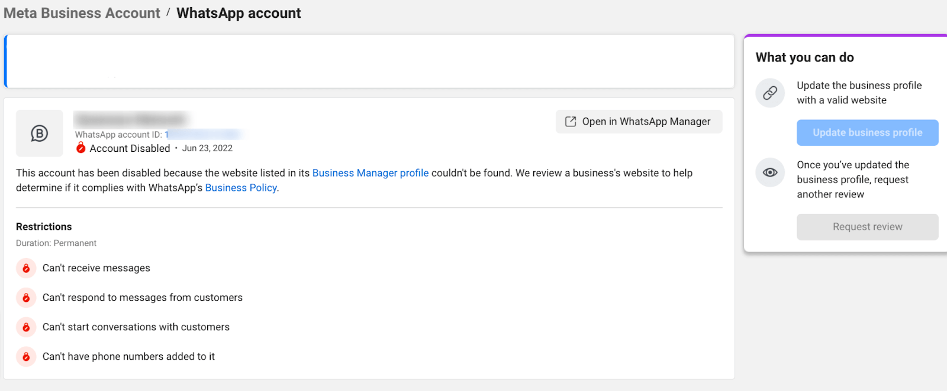Viewport: 947px width, 391px height.
Task: Select Can't start conversations with customers text
Action: click(x=136, y=327)
